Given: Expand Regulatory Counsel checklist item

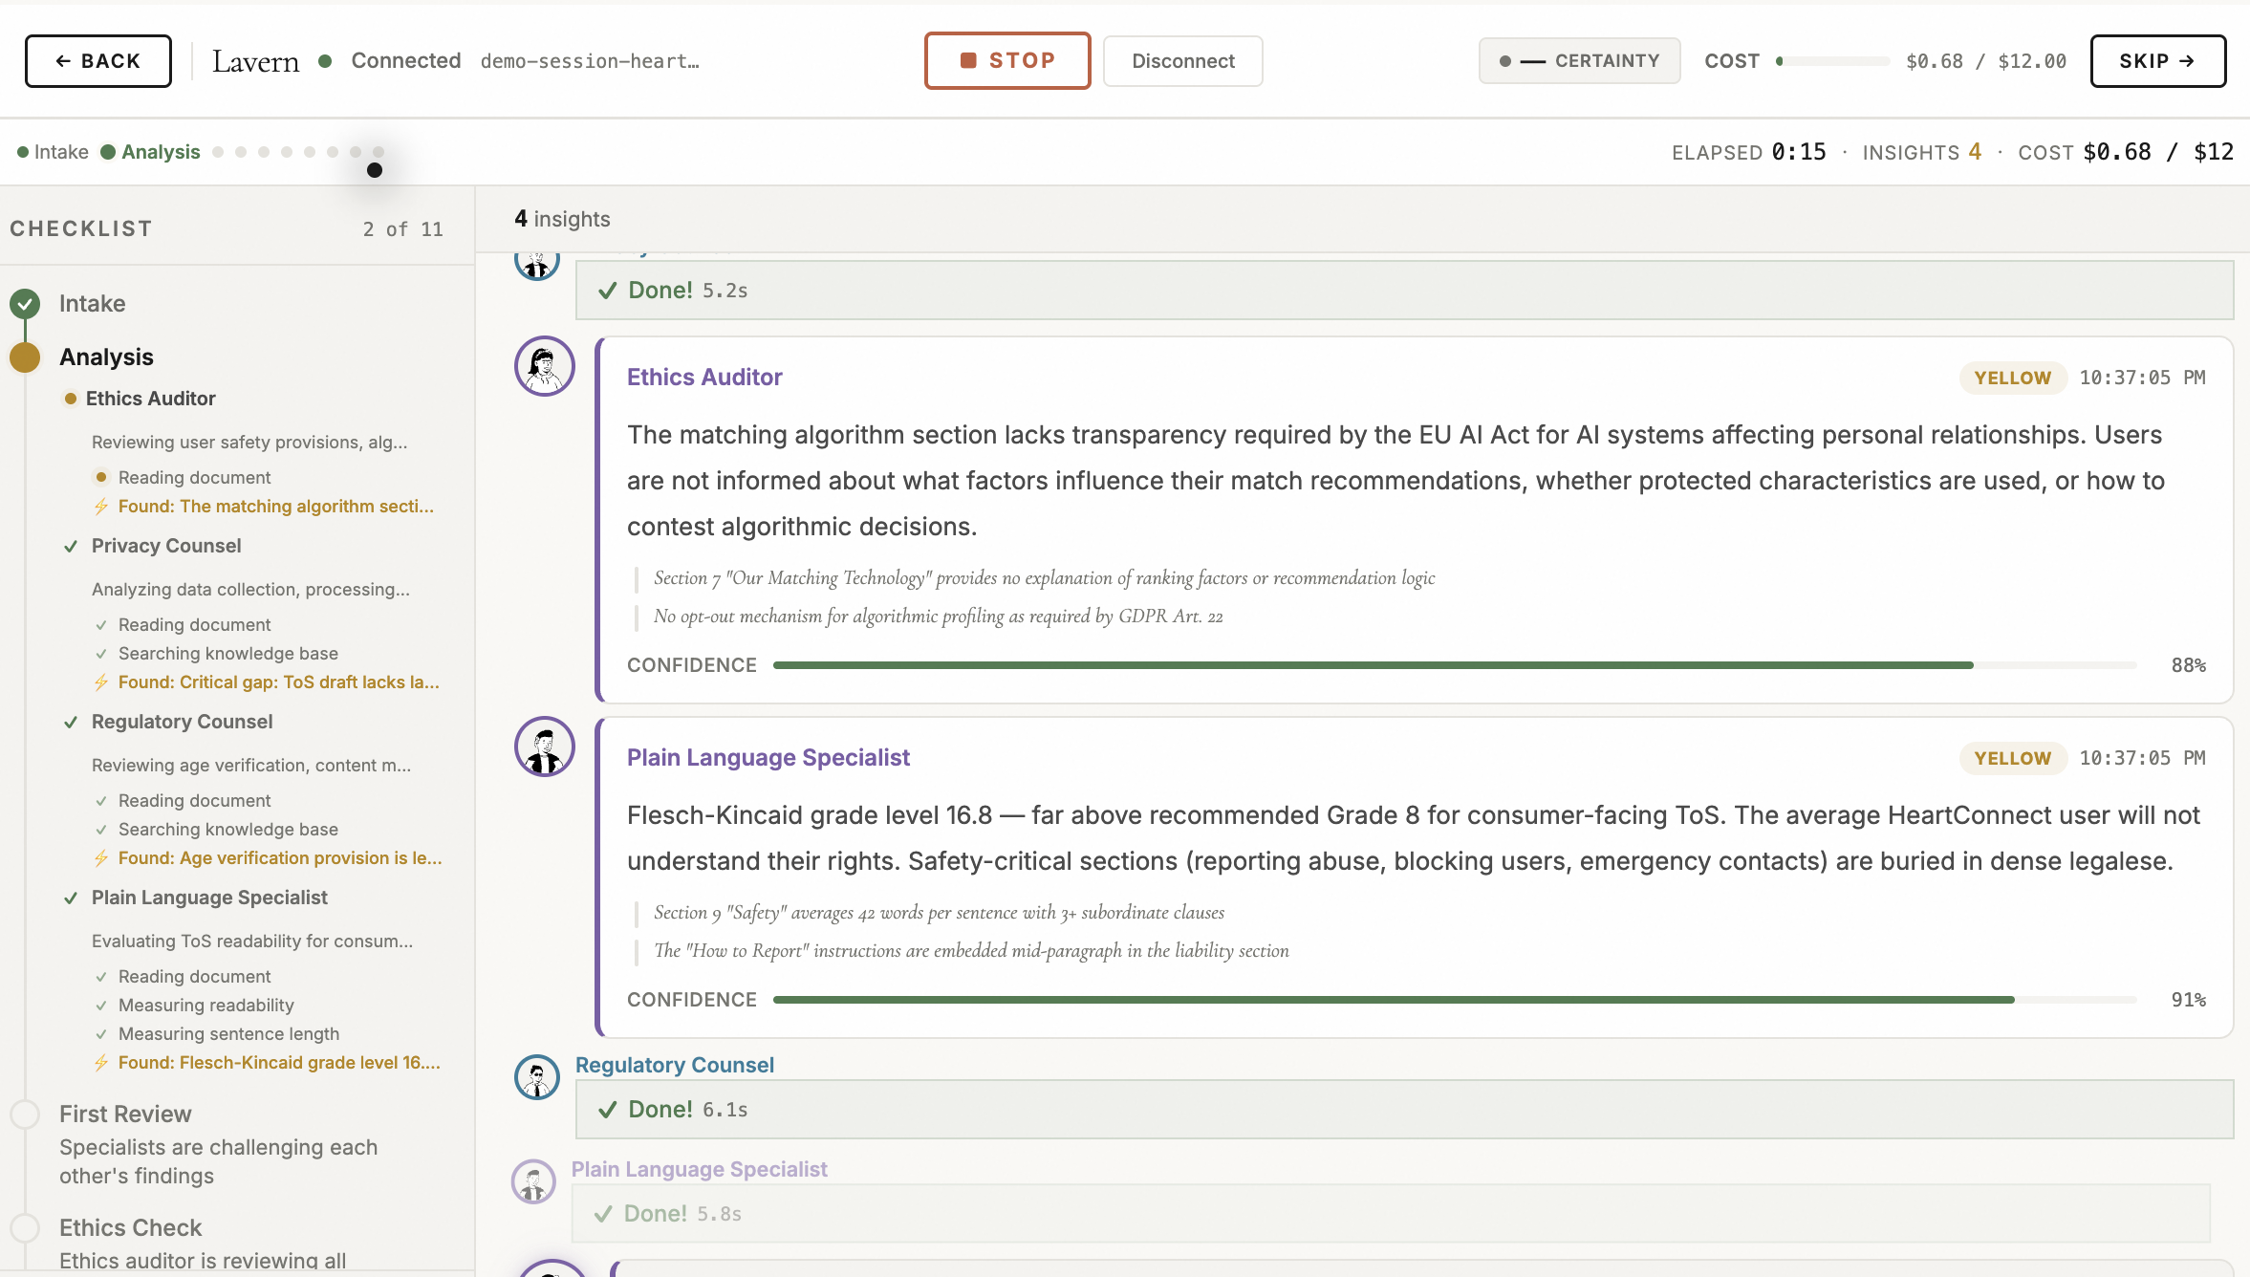Looking at the screenshot, I should (x=182, y=722).
